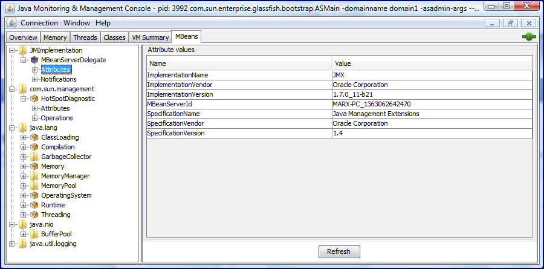Expand the Notifications node under MBeanServerDelegate

34,79
